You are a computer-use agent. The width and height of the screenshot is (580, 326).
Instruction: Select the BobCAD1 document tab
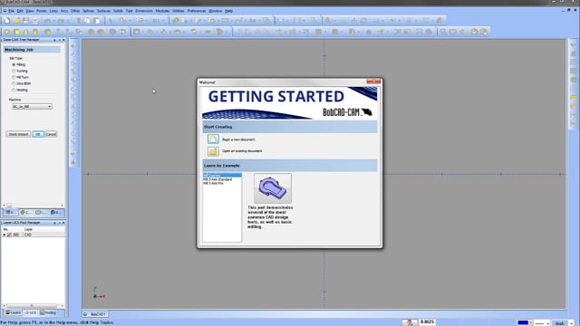tap(95, 314)
